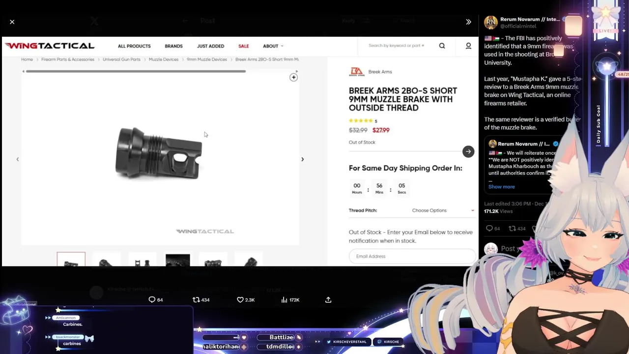Click side panel repost count 434

[x=517, y=229]
